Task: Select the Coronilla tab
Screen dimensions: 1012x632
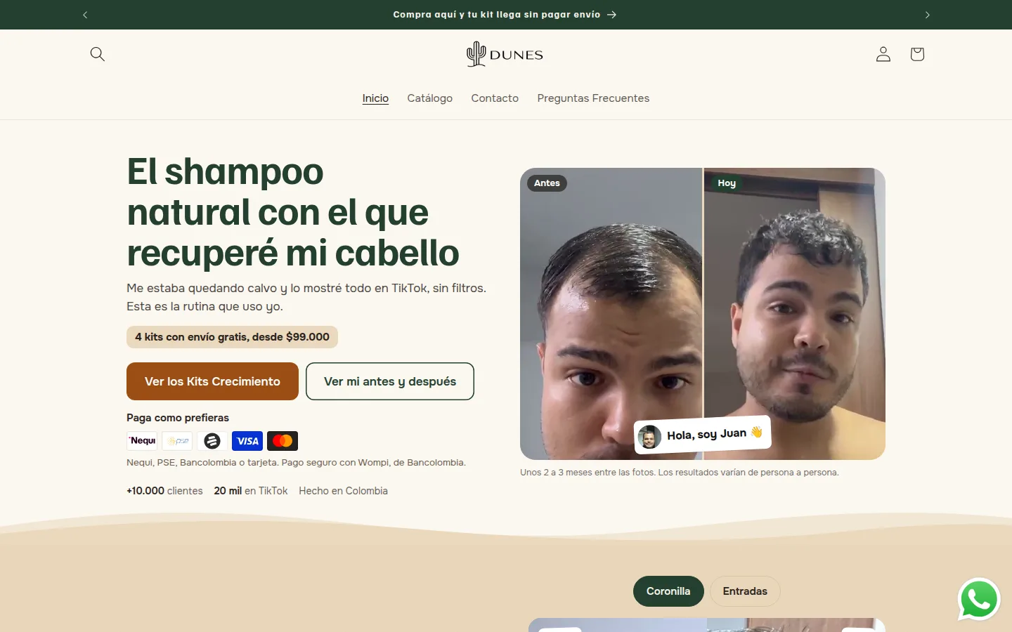Action: pyautogui.click(x=668, y=591)
